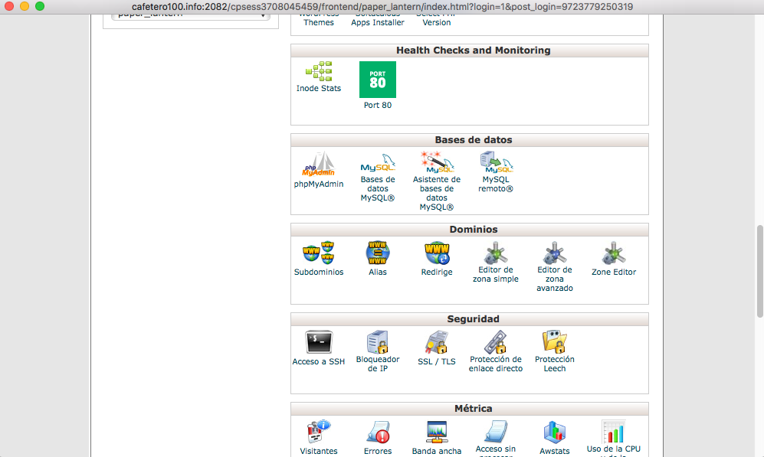Click the Apps Installer link
The image size is (764, 457).
(x=378, y=22)
